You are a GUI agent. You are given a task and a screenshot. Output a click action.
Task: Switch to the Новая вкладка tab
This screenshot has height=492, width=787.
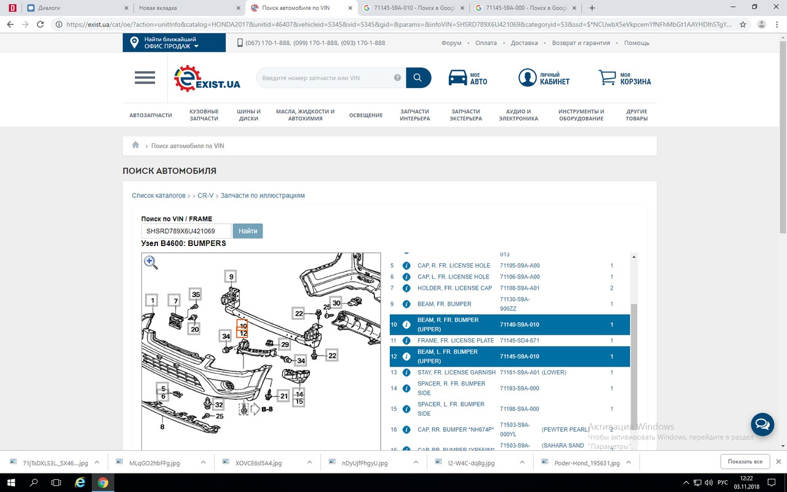point(189,8)
